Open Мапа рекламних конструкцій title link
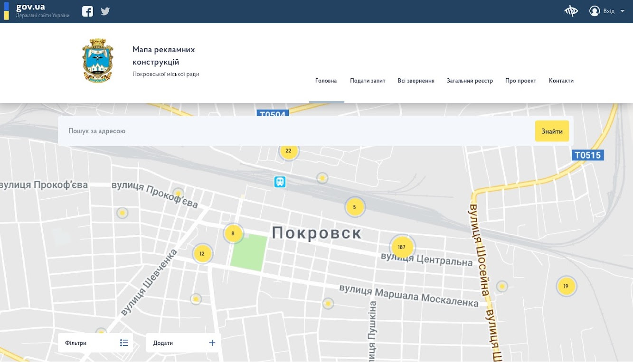Screen dimensions: 633x362 [x=164, y=56]
